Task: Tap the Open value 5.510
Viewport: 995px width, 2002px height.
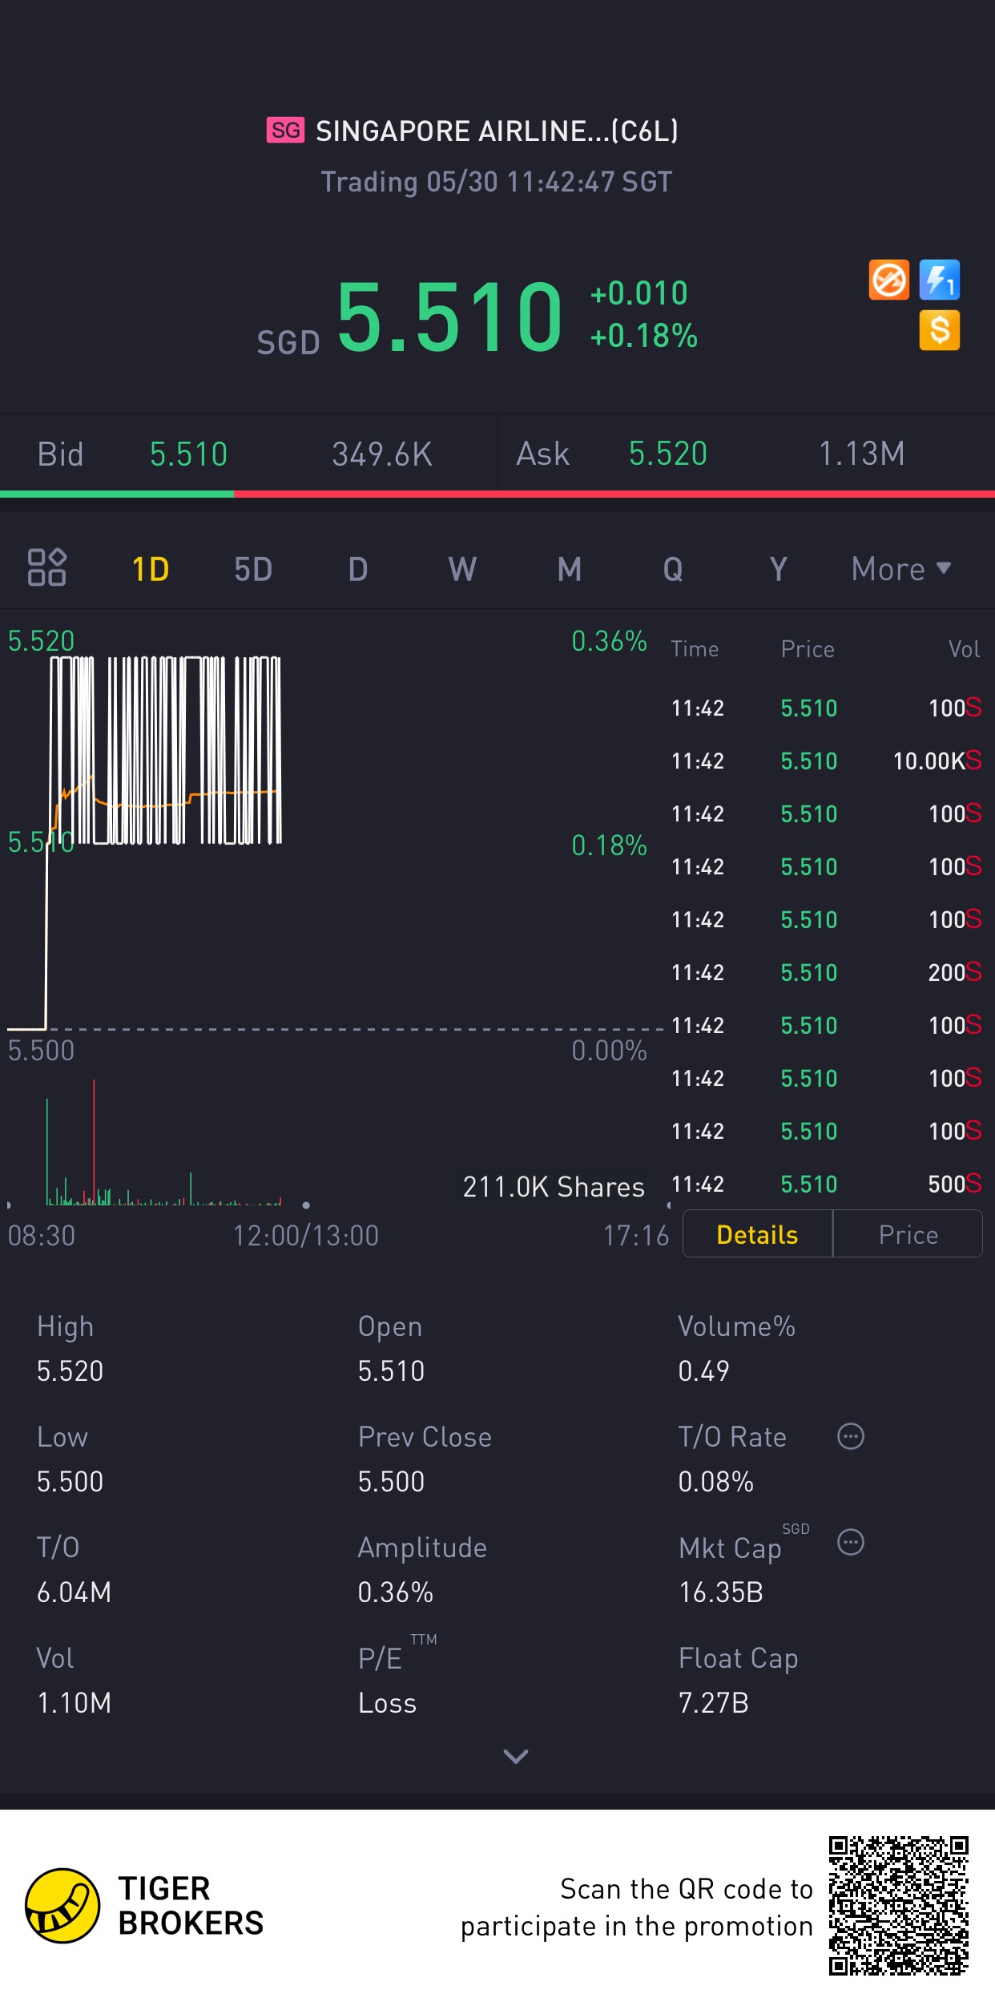Action: click(392, 1371)
